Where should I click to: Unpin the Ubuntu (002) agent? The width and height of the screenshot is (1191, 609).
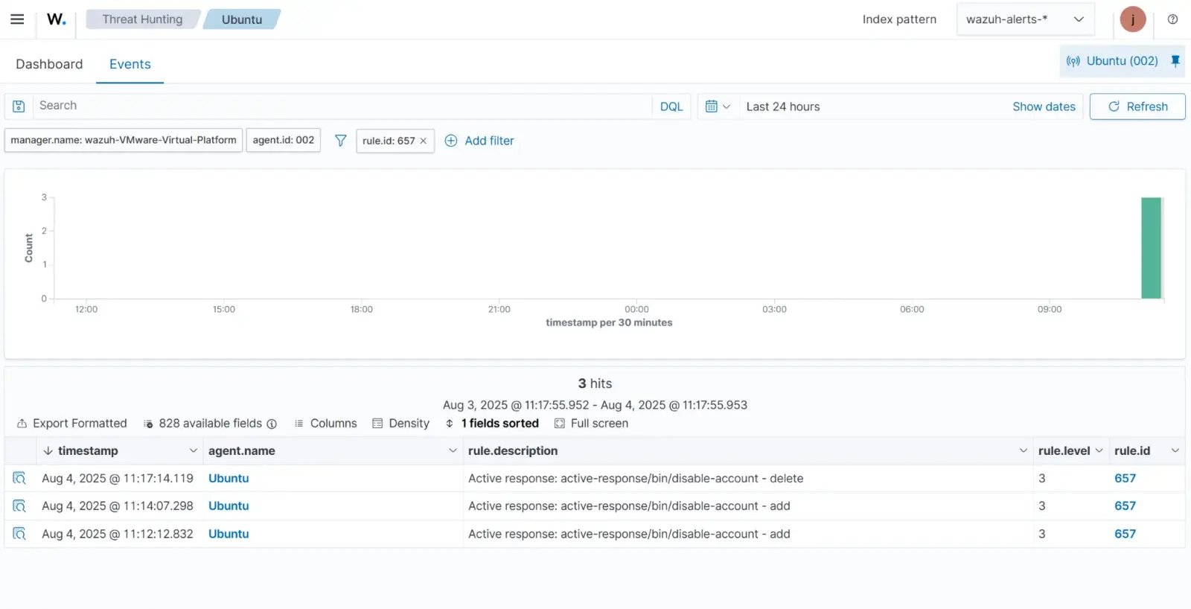(x=1175, y=61)
